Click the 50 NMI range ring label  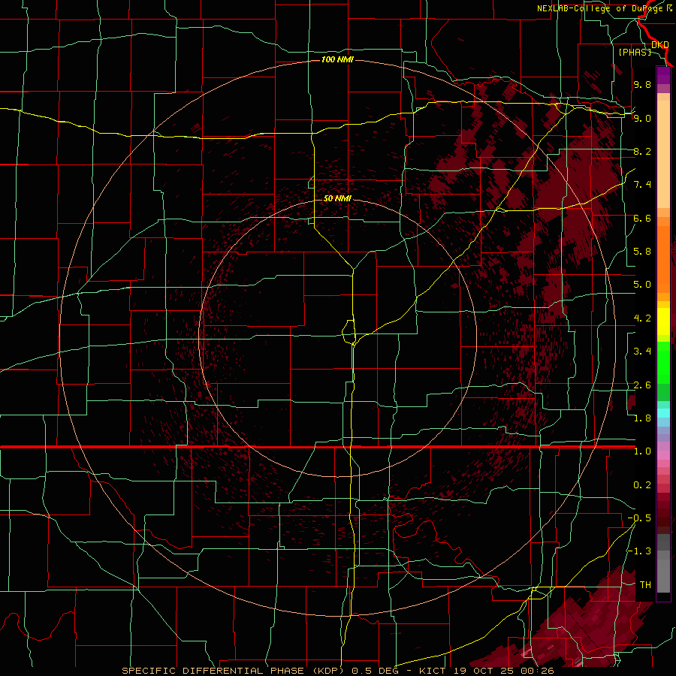(x=337, y=198)
